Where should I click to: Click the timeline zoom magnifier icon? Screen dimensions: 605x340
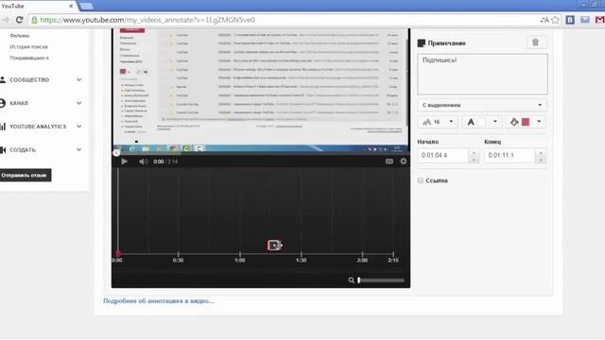[x=351, y=280]
